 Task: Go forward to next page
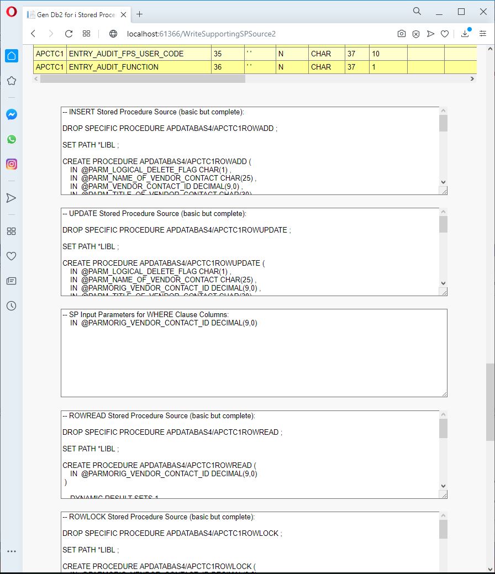tap(51, 34)
